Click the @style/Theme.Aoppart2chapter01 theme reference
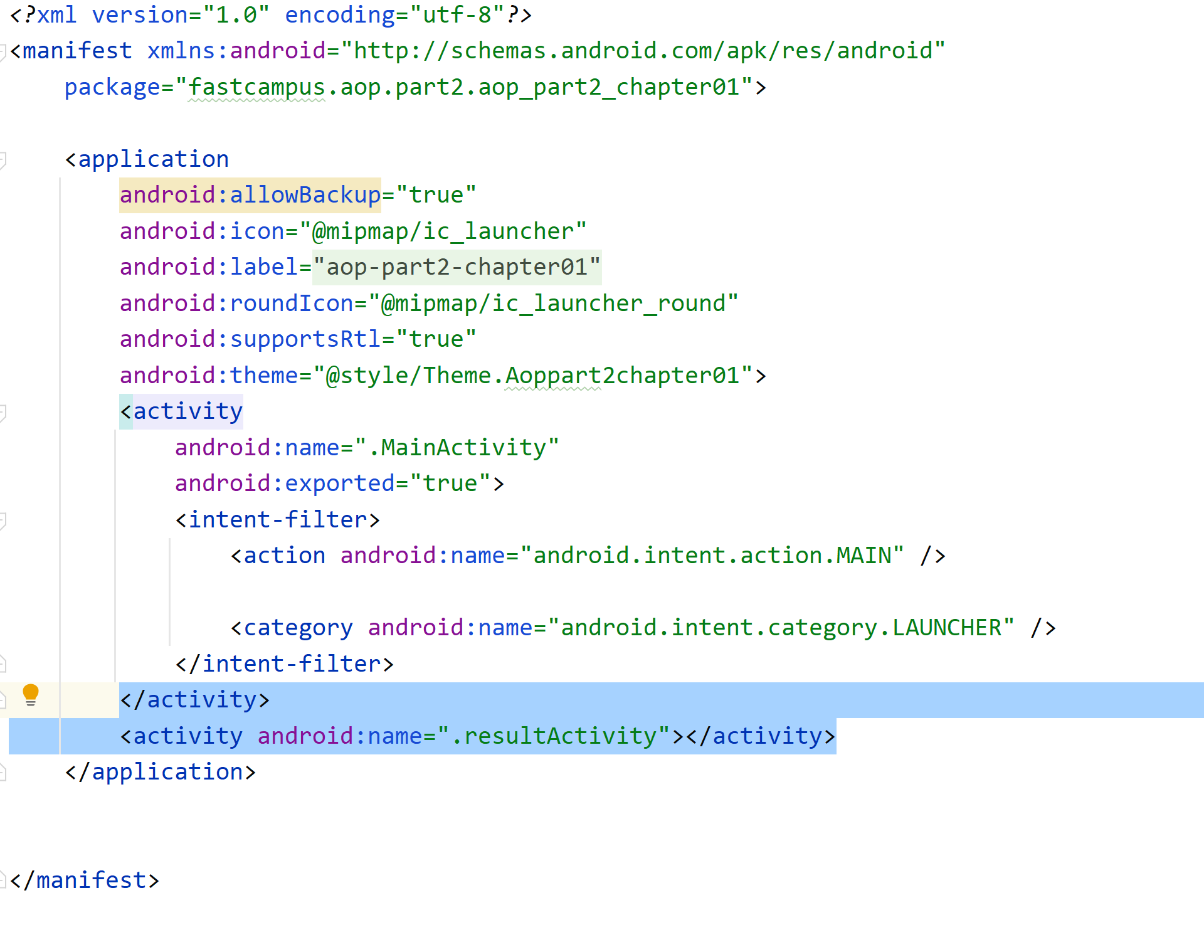This screenshot has width=1204, height=925. pyautogui.click(x=533, y=376)
